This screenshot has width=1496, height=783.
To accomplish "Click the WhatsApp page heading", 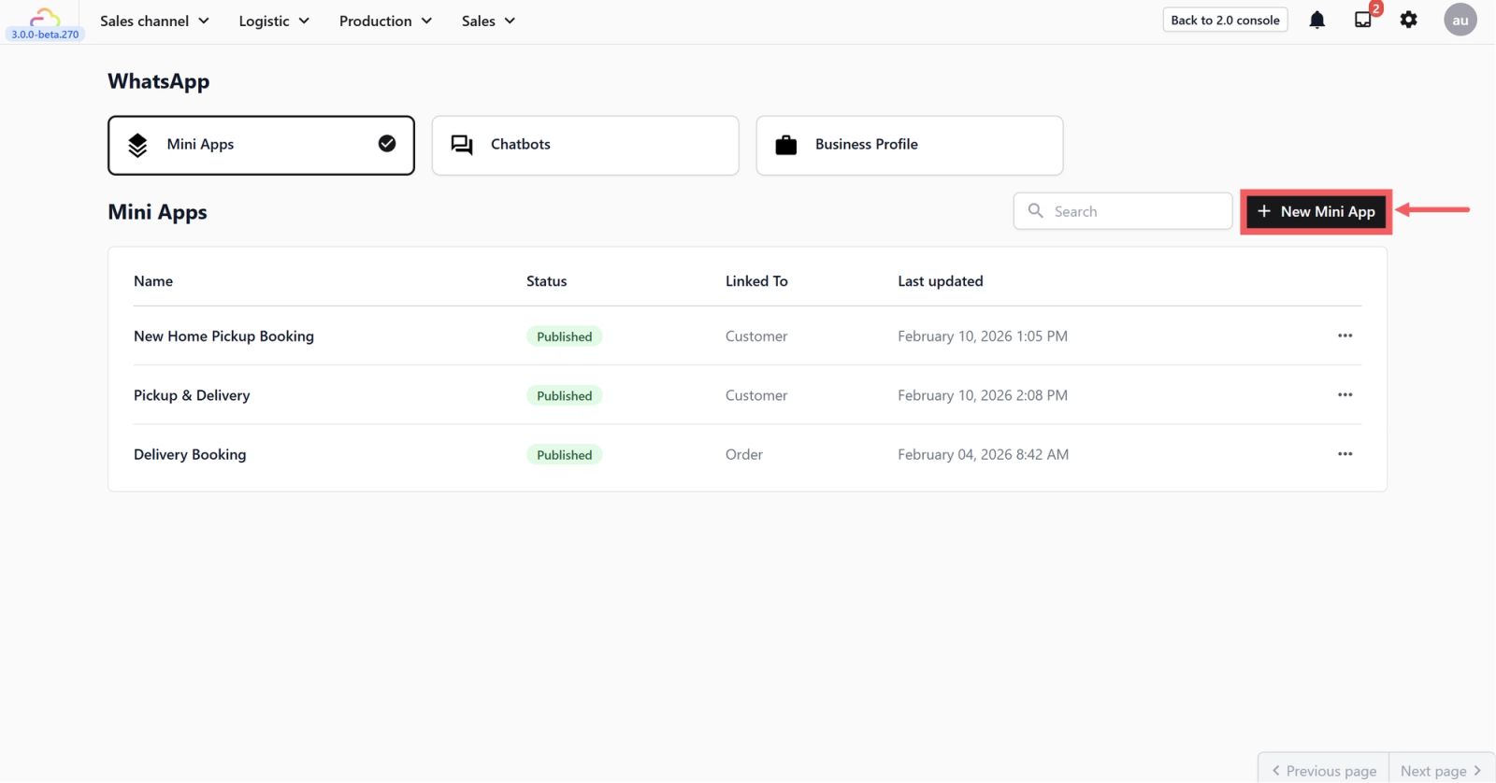I will 159,81.
